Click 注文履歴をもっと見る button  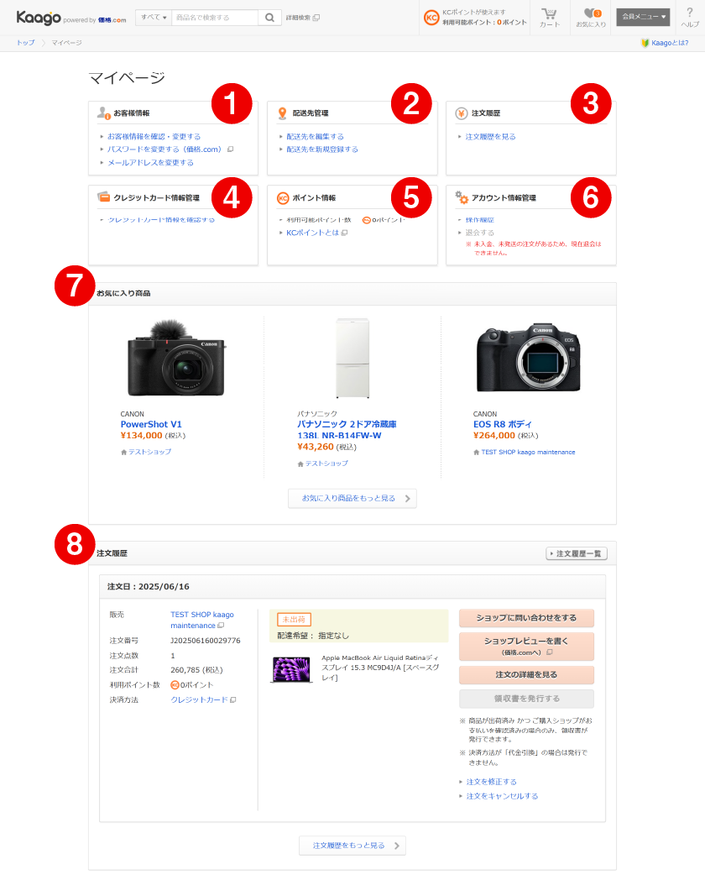(352, 846)
